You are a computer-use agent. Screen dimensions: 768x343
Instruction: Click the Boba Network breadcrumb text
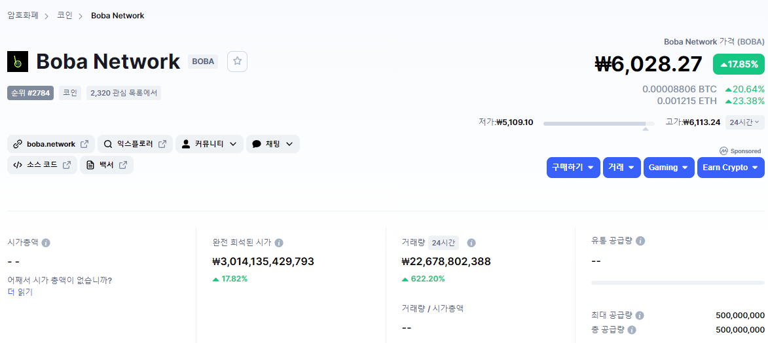(118, 16)
